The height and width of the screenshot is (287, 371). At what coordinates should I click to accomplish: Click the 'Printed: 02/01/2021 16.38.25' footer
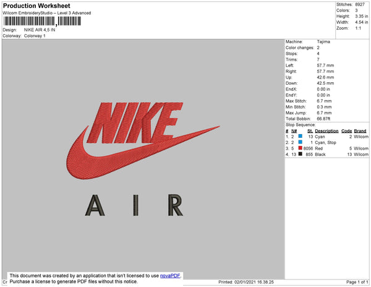[246, 282]
